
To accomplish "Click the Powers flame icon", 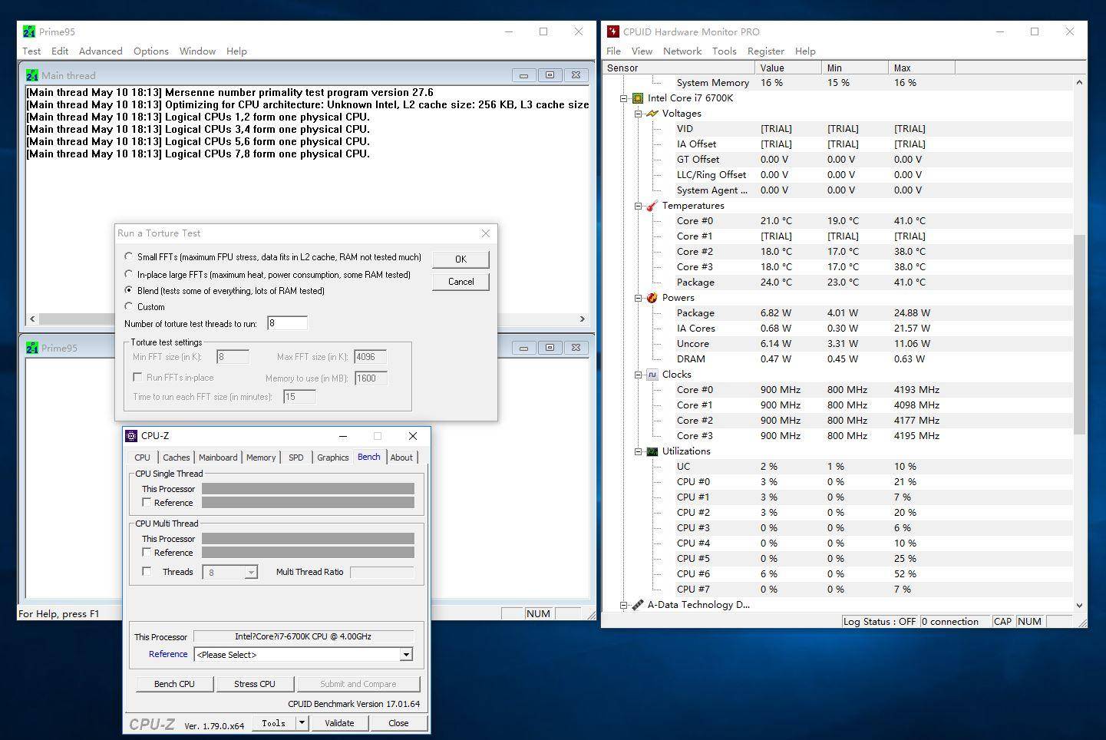I will (x=652, y=298).
